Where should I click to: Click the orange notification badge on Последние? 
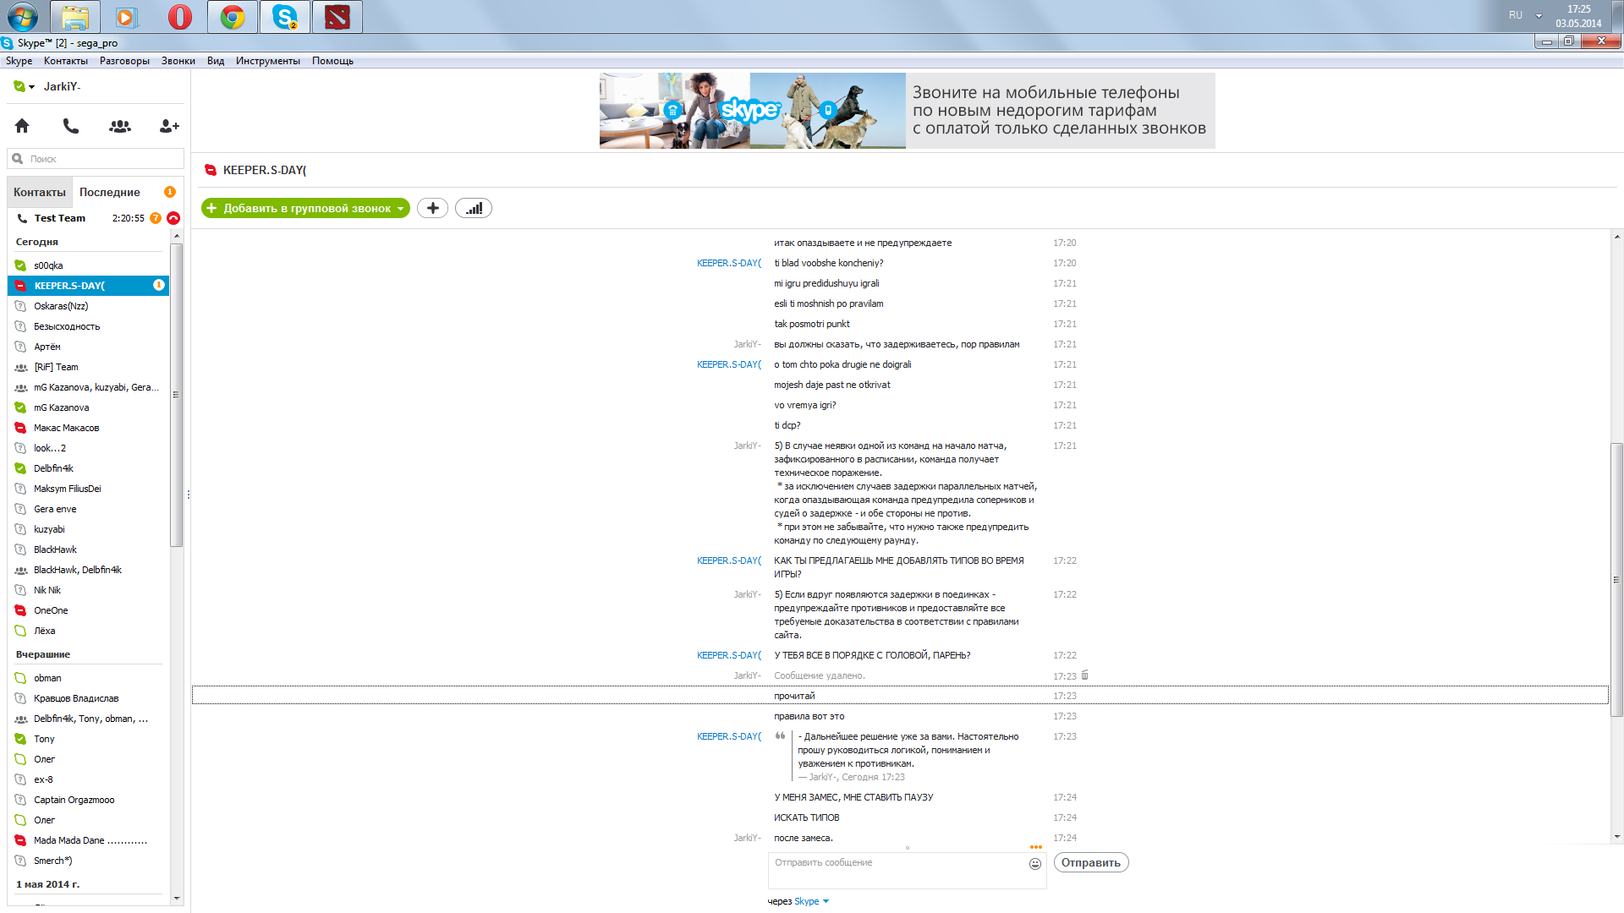170,192
